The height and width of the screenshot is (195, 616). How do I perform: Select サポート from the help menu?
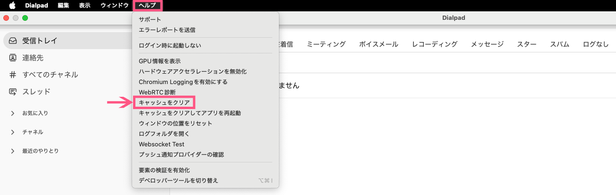click(205, 20)
